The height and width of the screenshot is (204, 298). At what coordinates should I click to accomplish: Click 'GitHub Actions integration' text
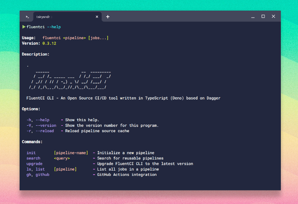click(x=127, y=175)
